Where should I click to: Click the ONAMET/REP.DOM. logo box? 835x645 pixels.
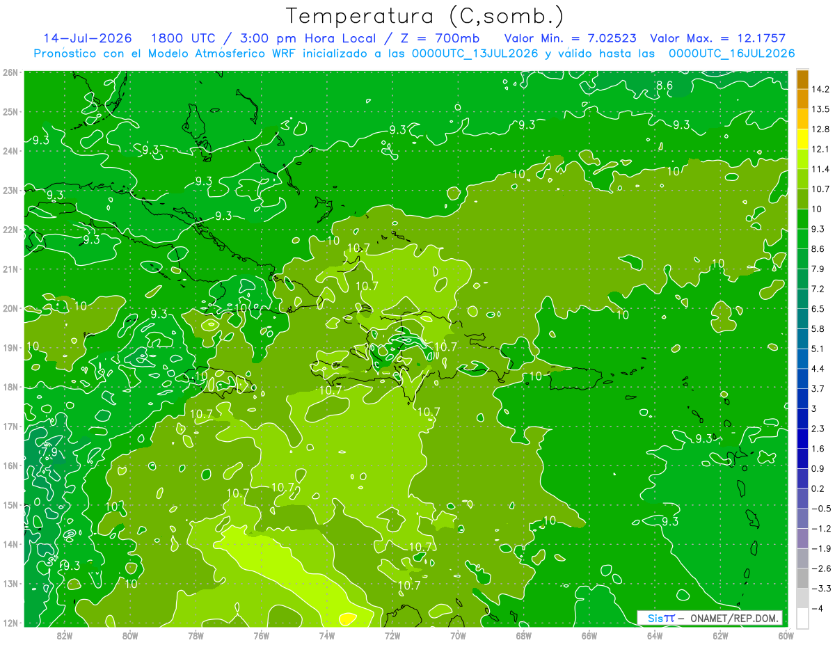[x=710, y=618]
